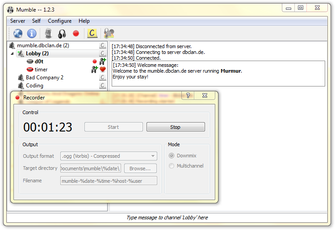Open the comment icon beside Bad Company 2

(x=102, y=78)
